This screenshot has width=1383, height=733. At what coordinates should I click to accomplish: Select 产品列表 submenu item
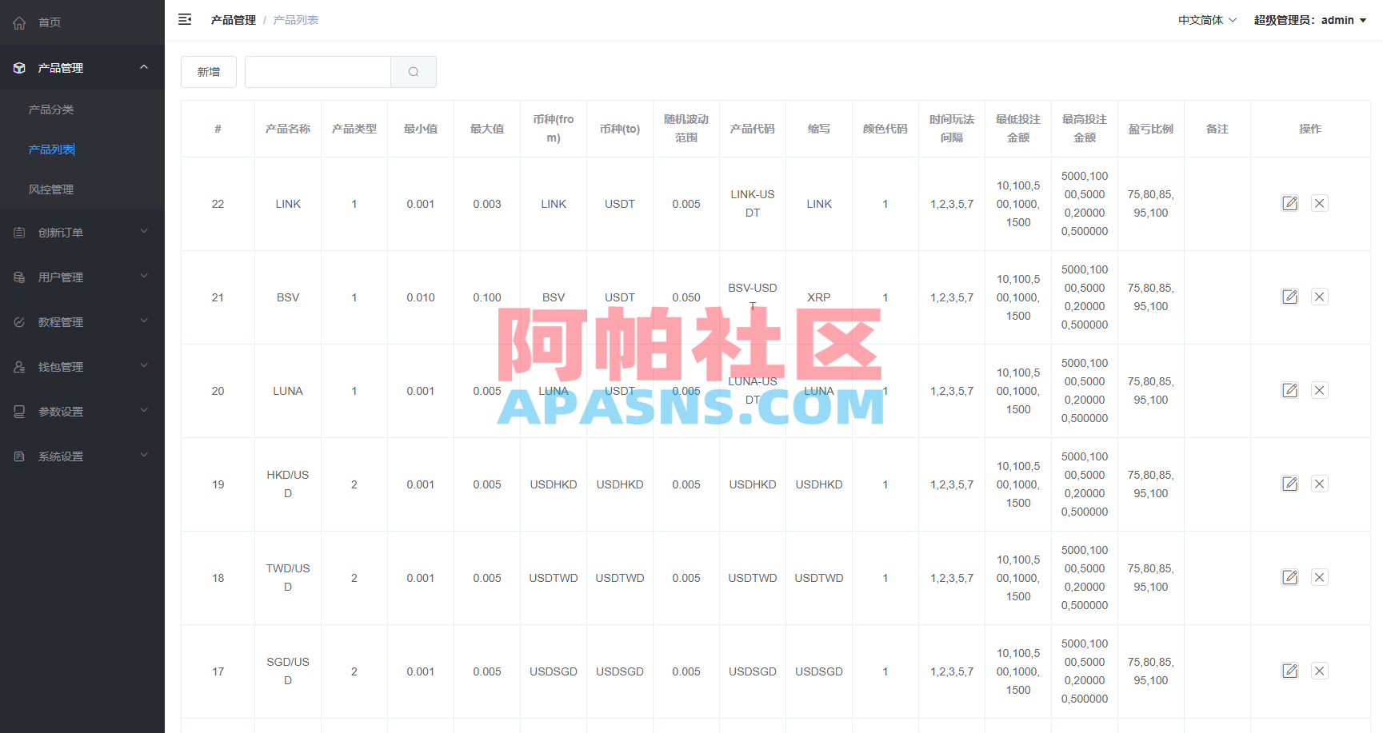[x=51, y=149]
